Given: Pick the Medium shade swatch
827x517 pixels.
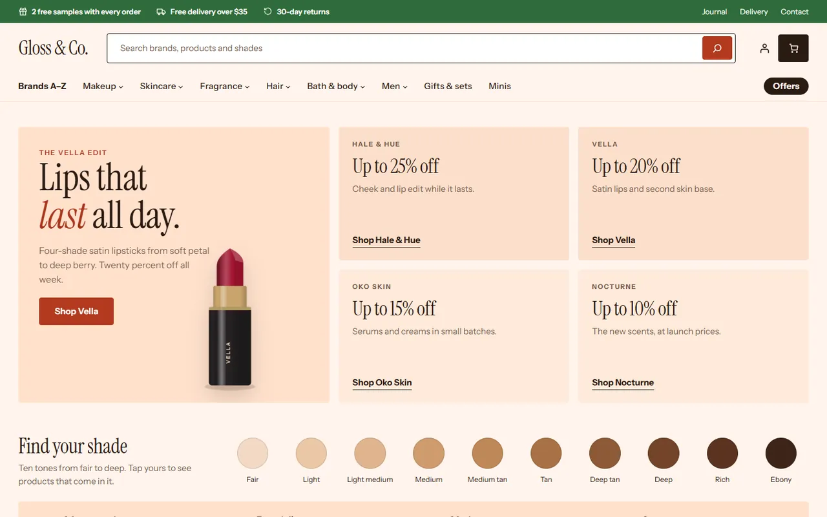Looking at the screenshot, I should coord(429,453).
